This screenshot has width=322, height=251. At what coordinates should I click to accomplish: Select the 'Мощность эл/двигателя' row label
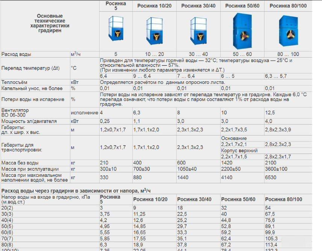click(x=29, y=122)
